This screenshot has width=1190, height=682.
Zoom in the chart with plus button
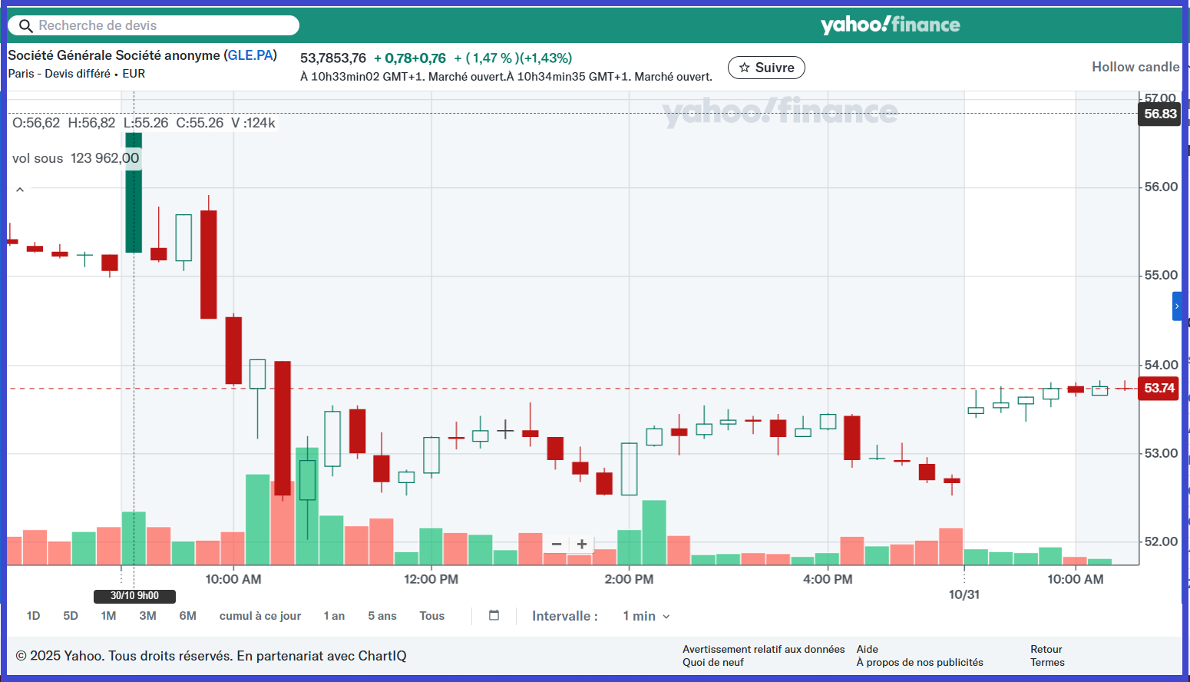[582, 544]
